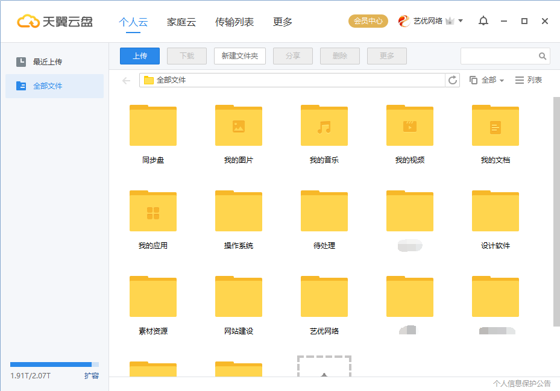The image size is (560, 391).
Task: Switch to the 家庭云 tab
Action: coord(182,22)
